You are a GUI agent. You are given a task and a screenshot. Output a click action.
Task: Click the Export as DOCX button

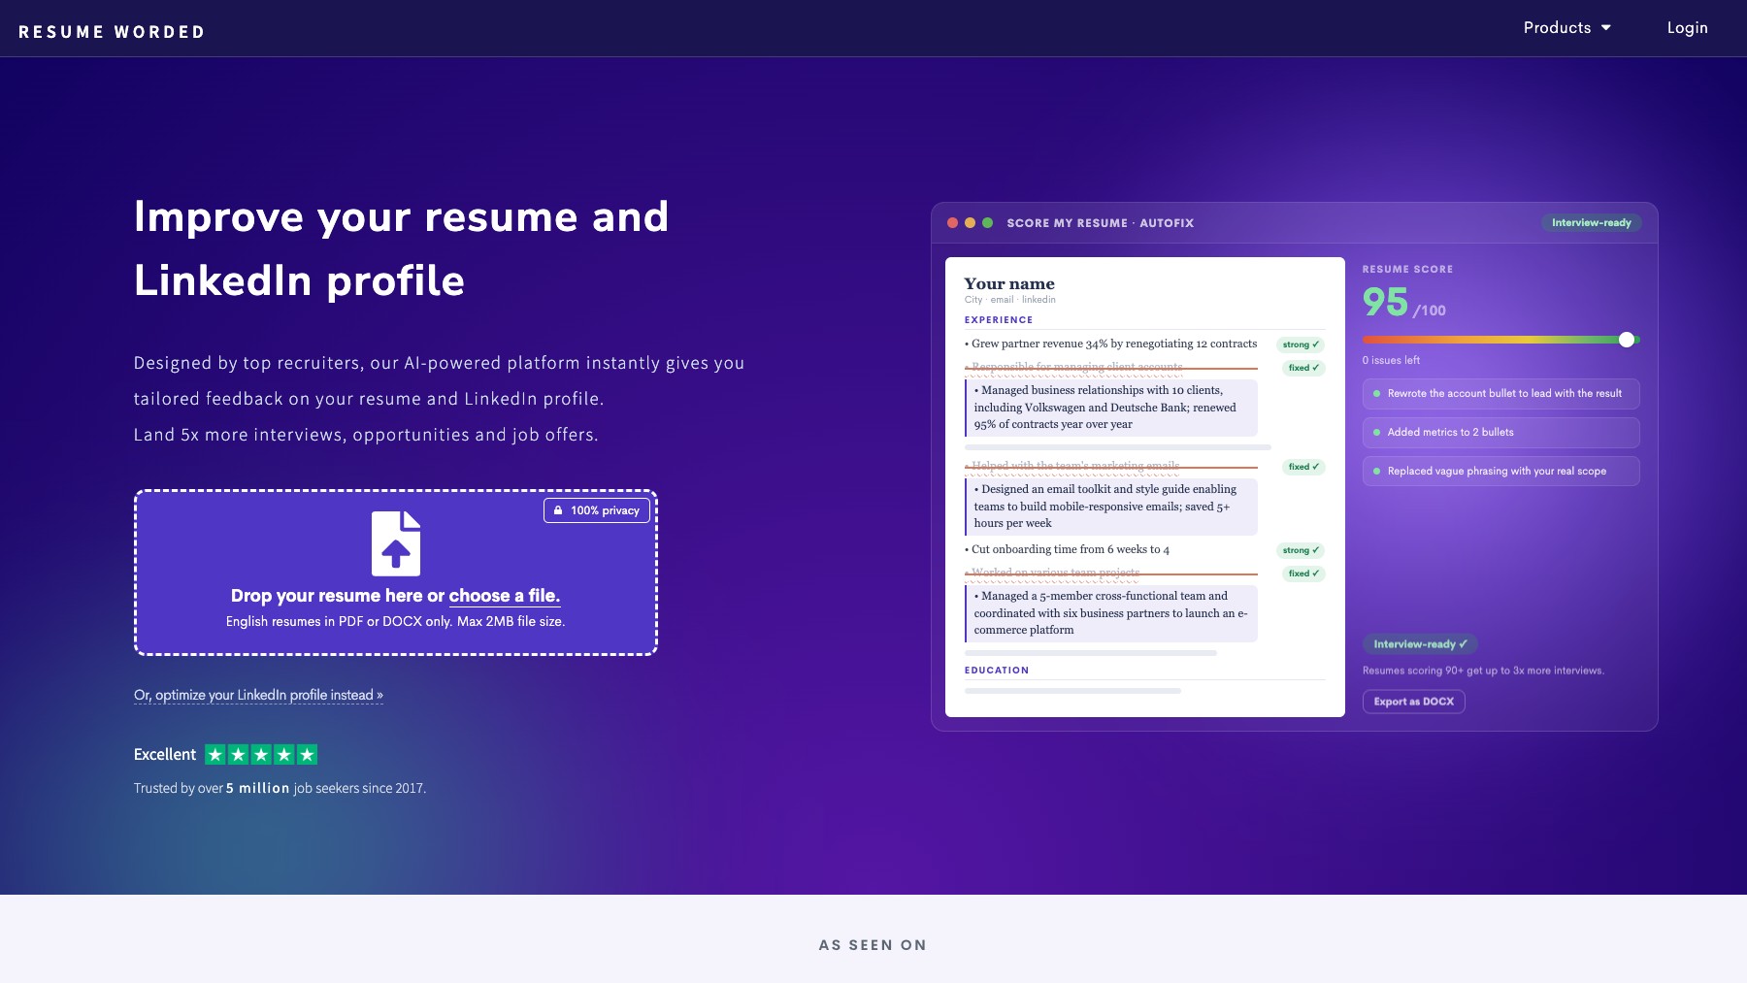point(1413,702)
